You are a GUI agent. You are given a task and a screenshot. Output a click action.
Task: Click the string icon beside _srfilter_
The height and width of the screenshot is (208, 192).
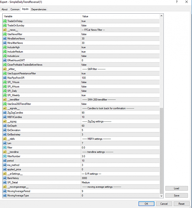(5, 69)
